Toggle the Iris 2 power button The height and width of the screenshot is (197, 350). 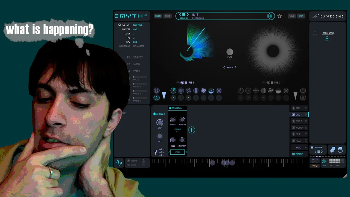coord(268,83)
